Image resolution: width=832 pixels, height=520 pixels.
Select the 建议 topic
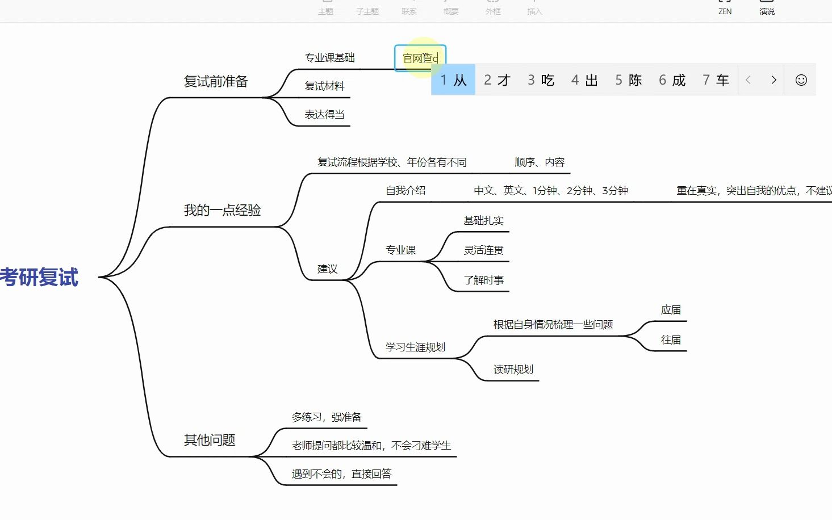click(x=327, y=269)
